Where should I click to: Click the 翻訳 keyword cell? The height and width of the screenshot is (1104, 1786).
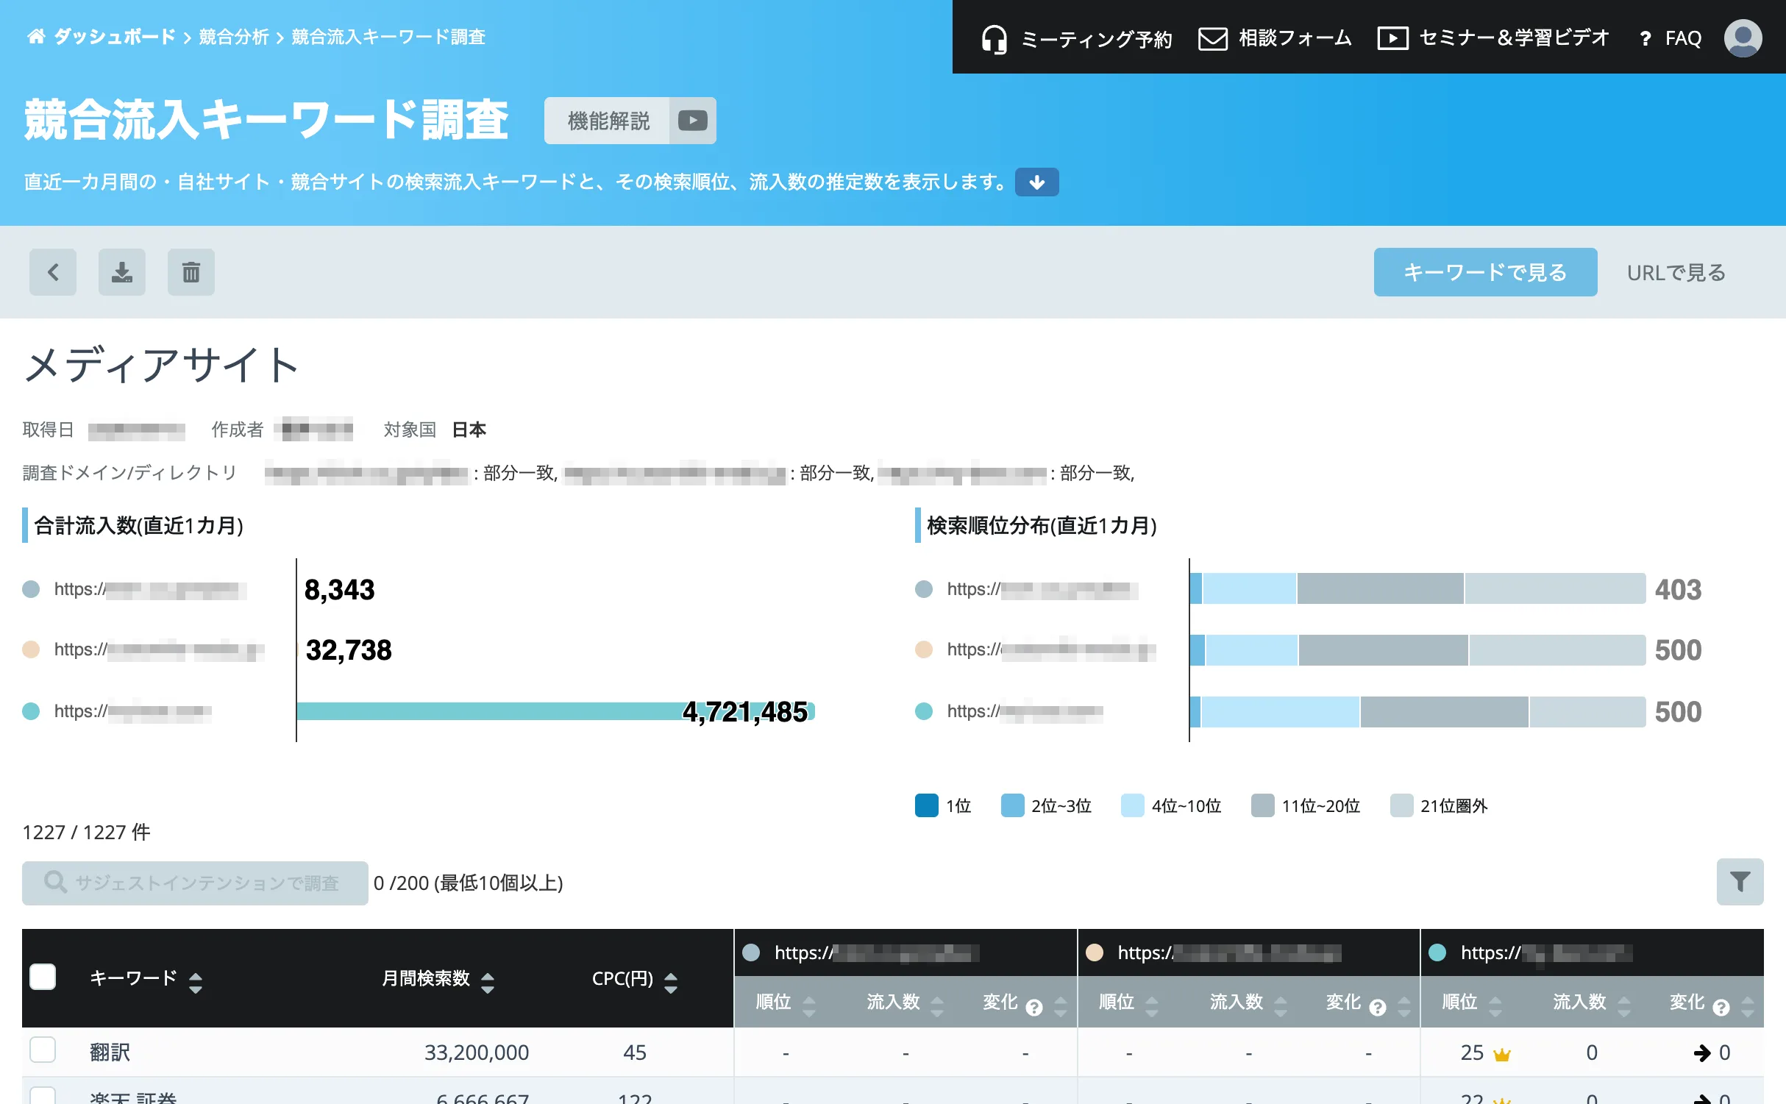[x=110, y=1053]
